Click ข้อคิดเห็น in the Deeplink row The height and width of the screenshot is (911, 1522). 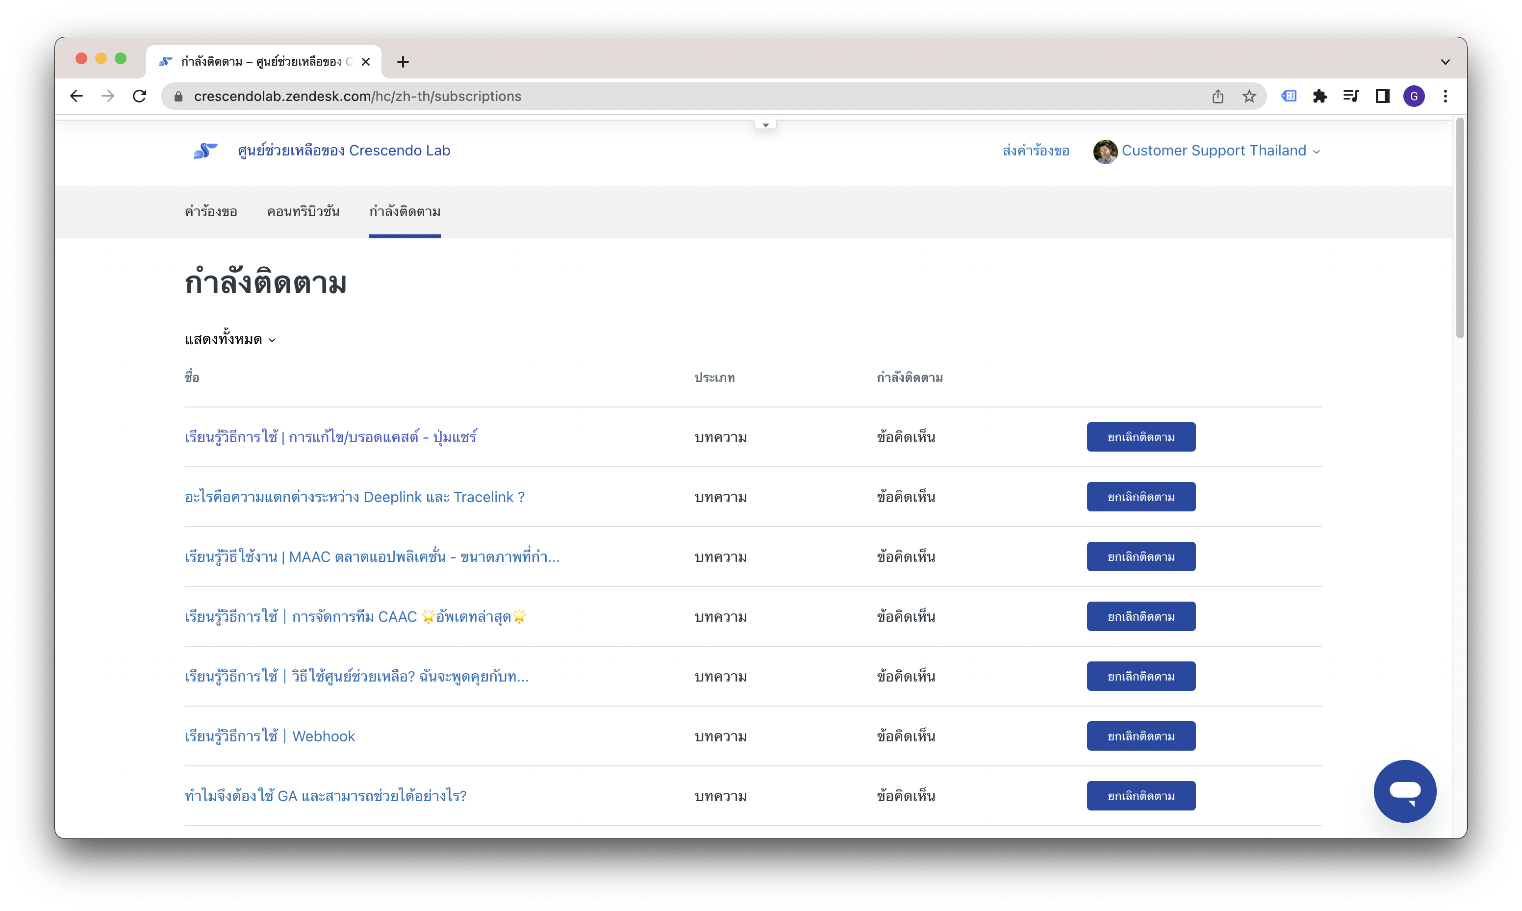pyautogui.click(x=906, y=497)
